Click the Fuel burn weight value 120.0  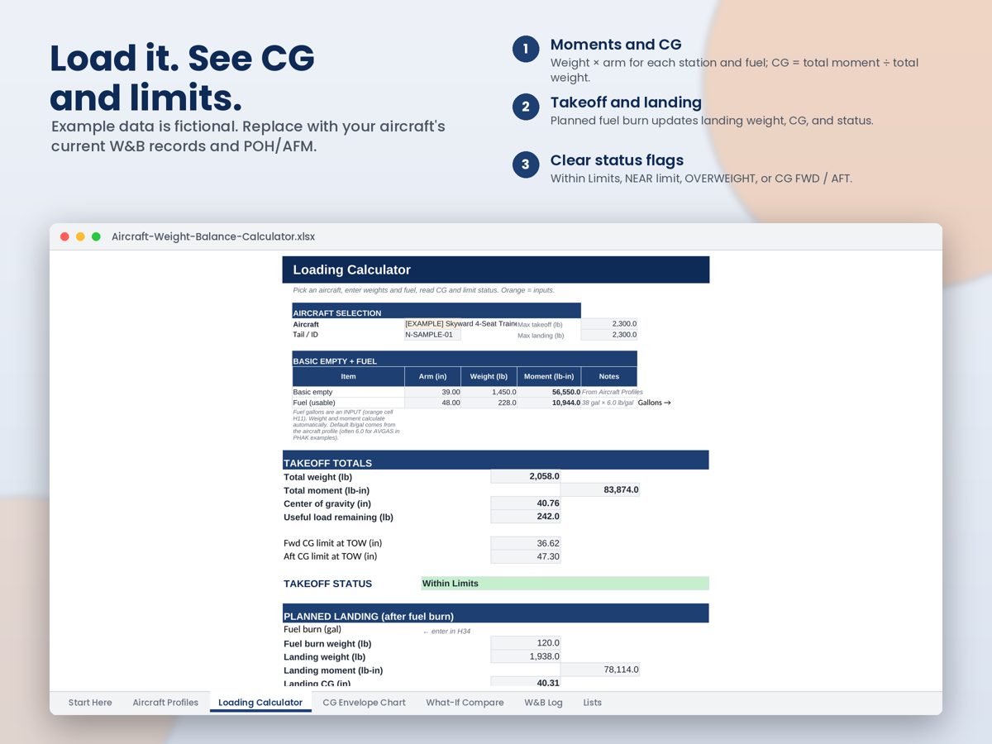[526, 642]
